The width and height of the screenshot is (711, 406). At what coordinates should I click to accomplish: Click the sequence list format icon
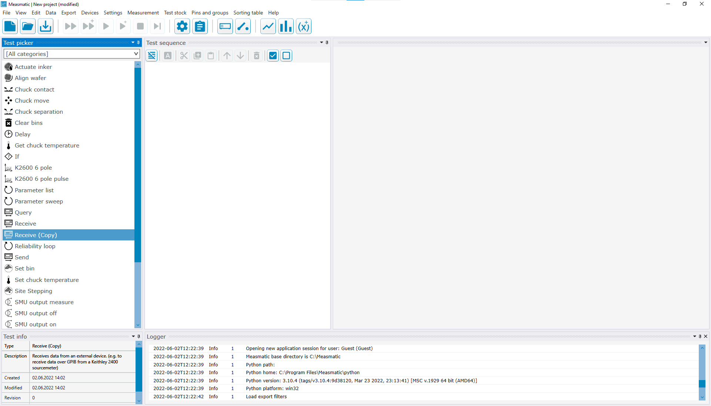click(x=152, y=56)
